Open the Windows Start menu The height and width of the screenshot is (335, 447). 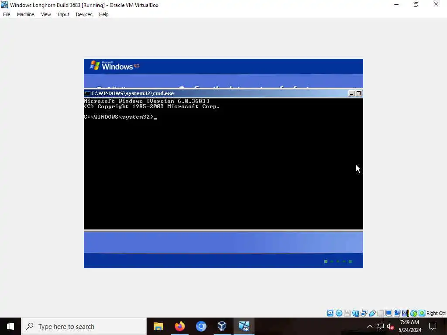[10, 326]
